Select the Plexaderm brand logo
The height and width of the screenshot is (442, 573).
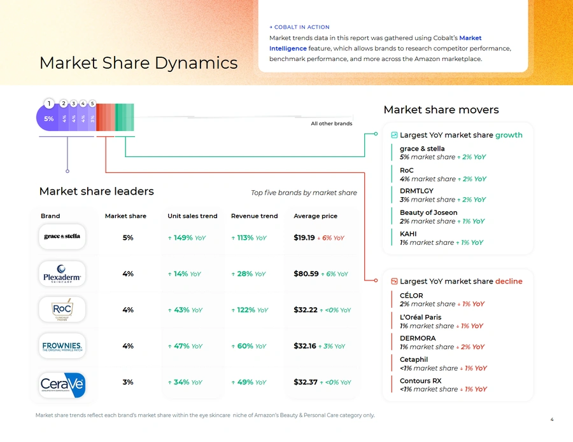coord(62,273)
